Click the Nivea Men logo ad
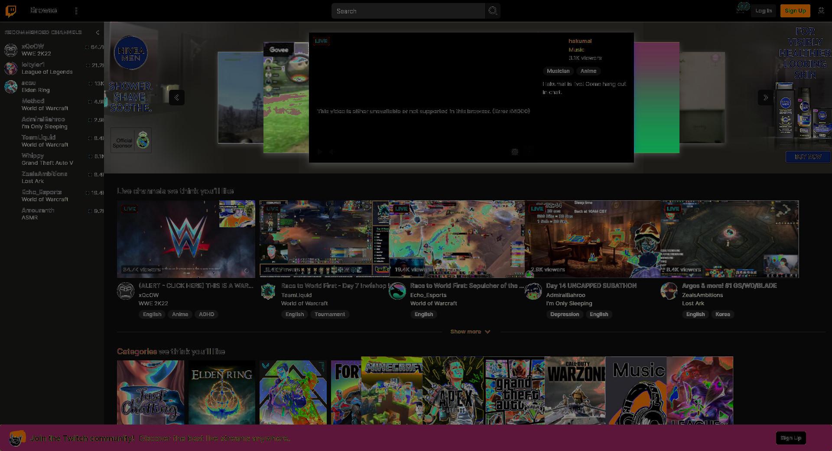Image resolution: width=832 pixels, height=451 pixels. point(130,53)
